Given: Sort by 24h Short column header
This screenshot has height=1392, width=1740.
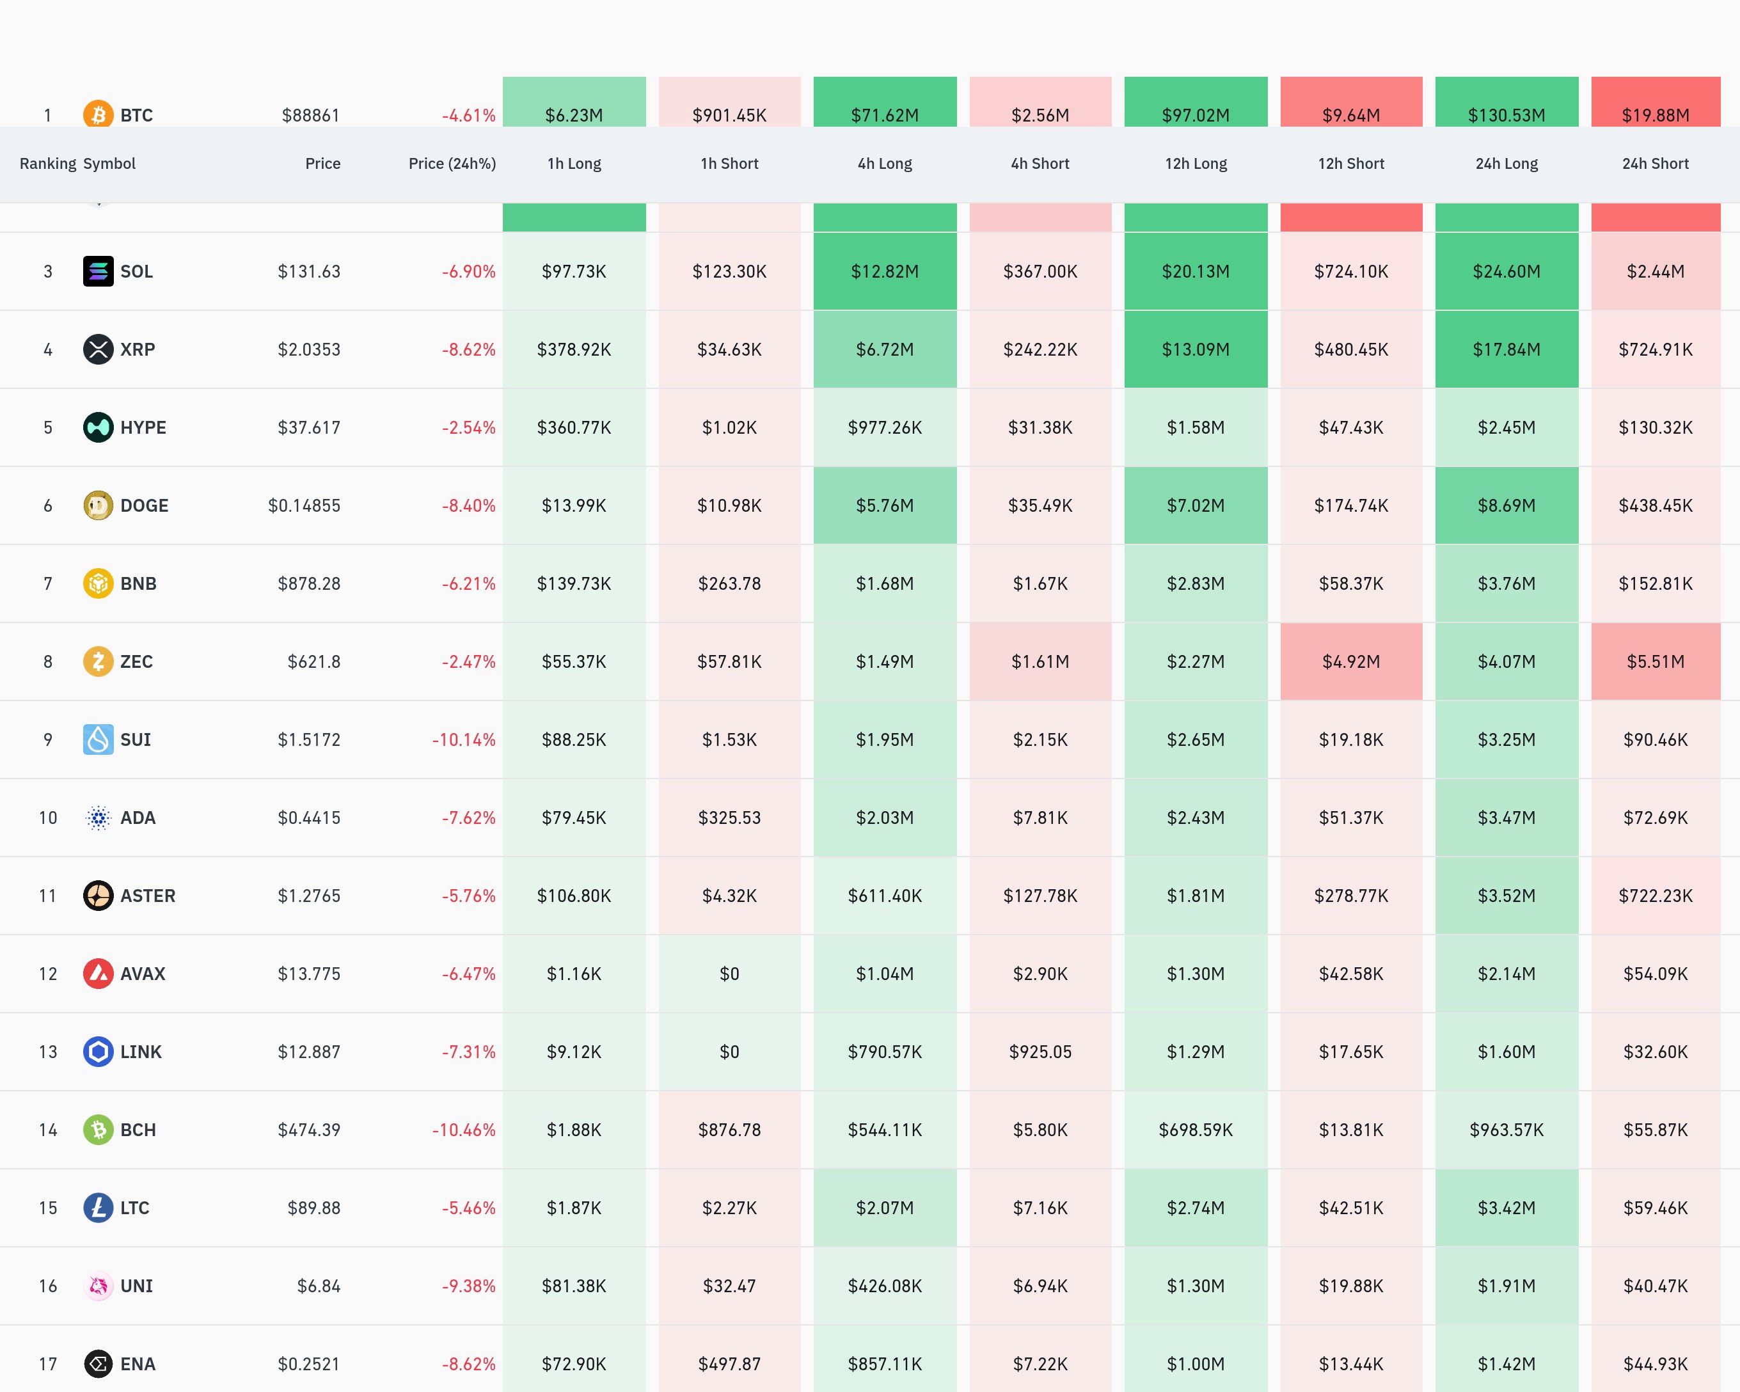Looking at the screenshot, I should click(1656, 164).
